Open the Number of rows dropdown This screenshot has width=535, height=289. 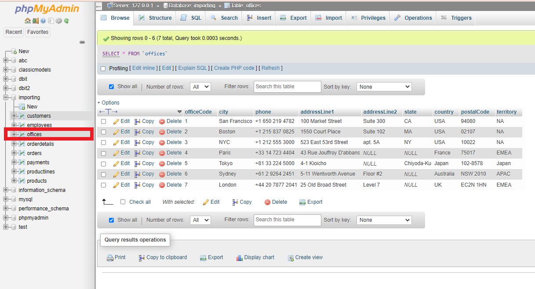(200, 87)
